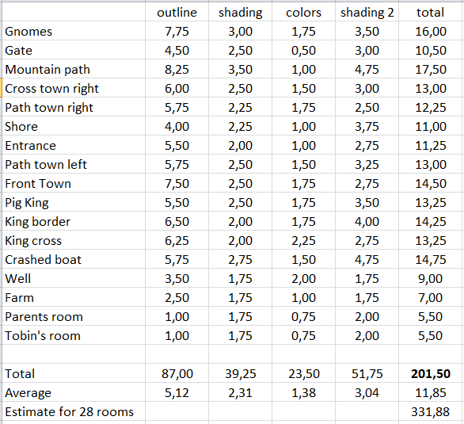Select average outline value 5,12

[177, 392]
